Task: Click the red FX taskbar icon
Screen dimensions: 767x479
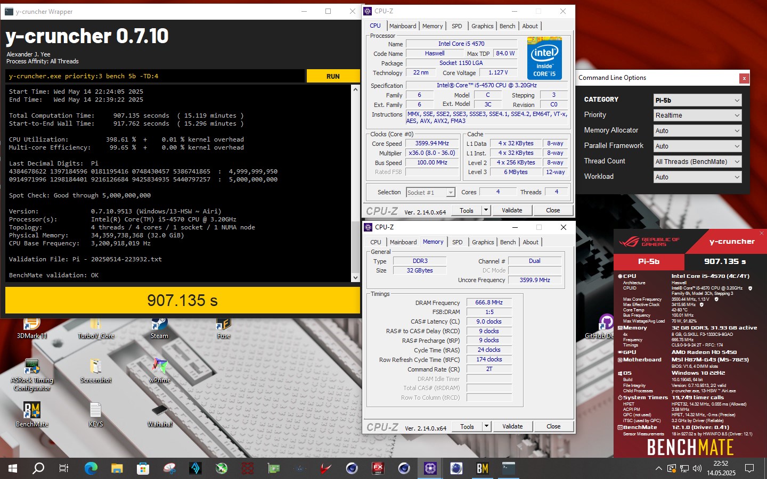Action: [378, 468]
